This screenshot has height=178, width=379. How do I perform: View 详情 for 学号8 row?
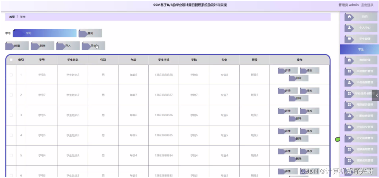(x=288, y=71)
